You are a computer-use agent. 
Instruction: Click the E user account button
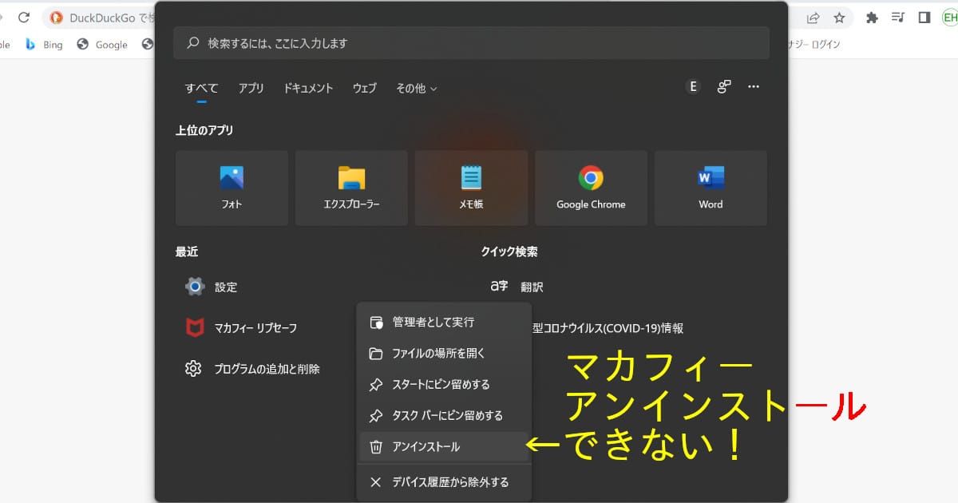point(693,87)
